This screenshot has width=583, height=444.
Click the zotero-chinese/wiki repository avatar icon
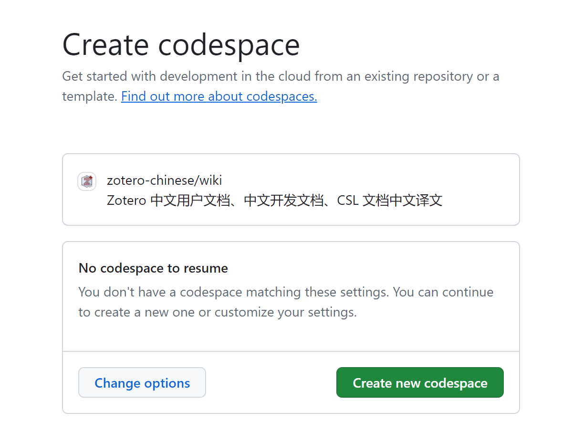(x=87, y=181)
